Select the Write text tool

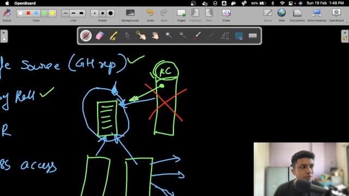point(225,35)
